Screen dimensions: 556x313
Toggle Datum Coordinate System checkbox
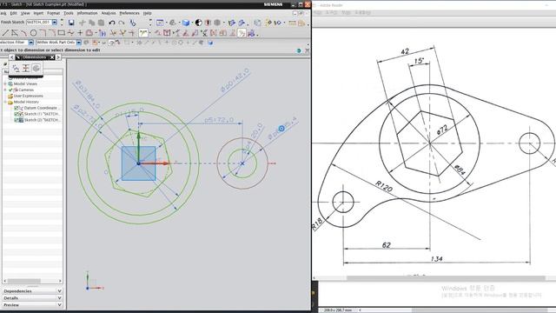pos(17,108)
